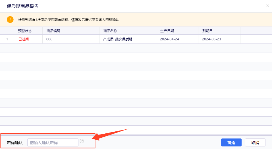Click the 保质期商品警告 dialog title
Viewport: 272px width, 149px height.
tap(23, 6)
